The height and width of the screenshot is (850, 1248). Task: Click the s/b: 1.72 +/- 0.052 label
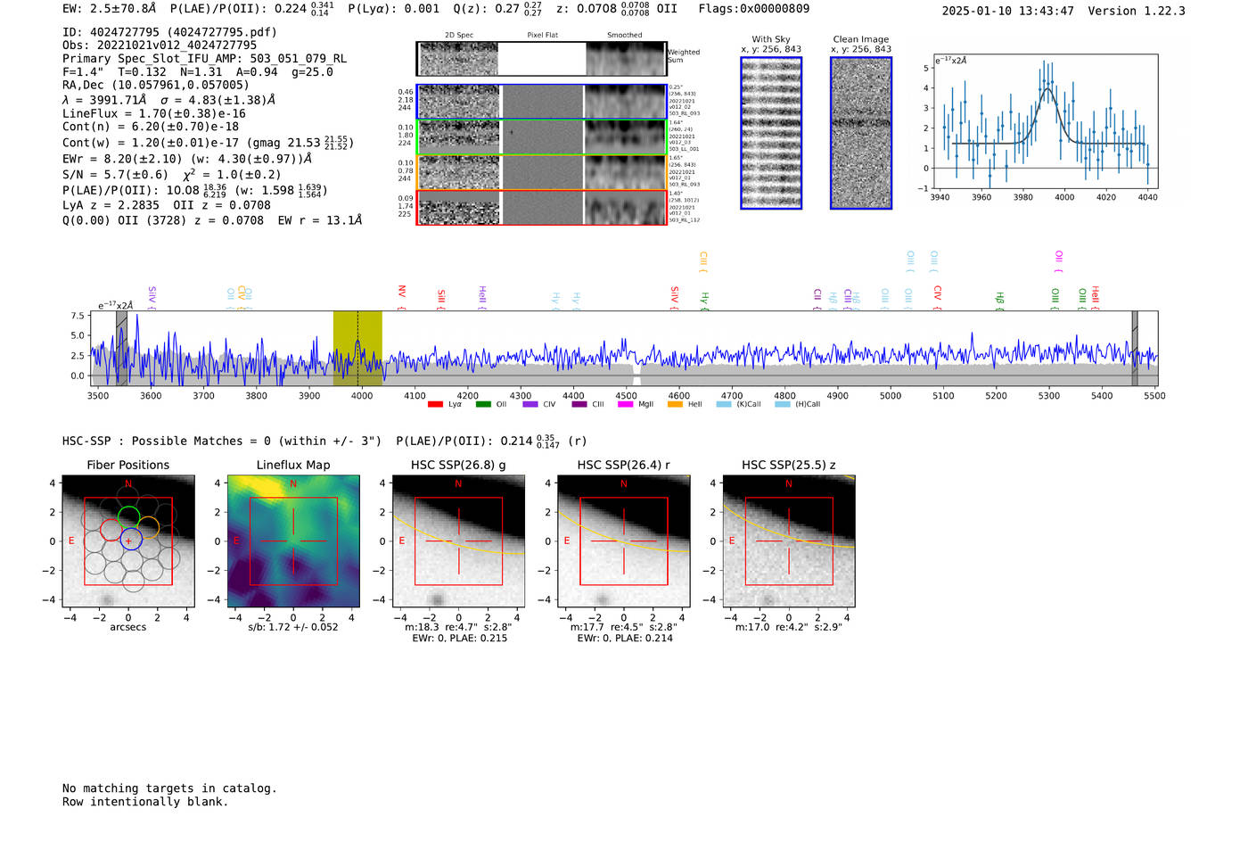[293, 627]
